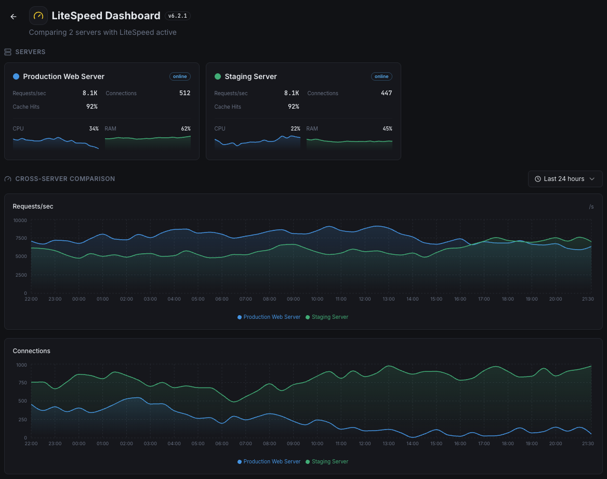Click the green status dot on Staging Server
Screen dimensions: 607x479
[217, 76]
